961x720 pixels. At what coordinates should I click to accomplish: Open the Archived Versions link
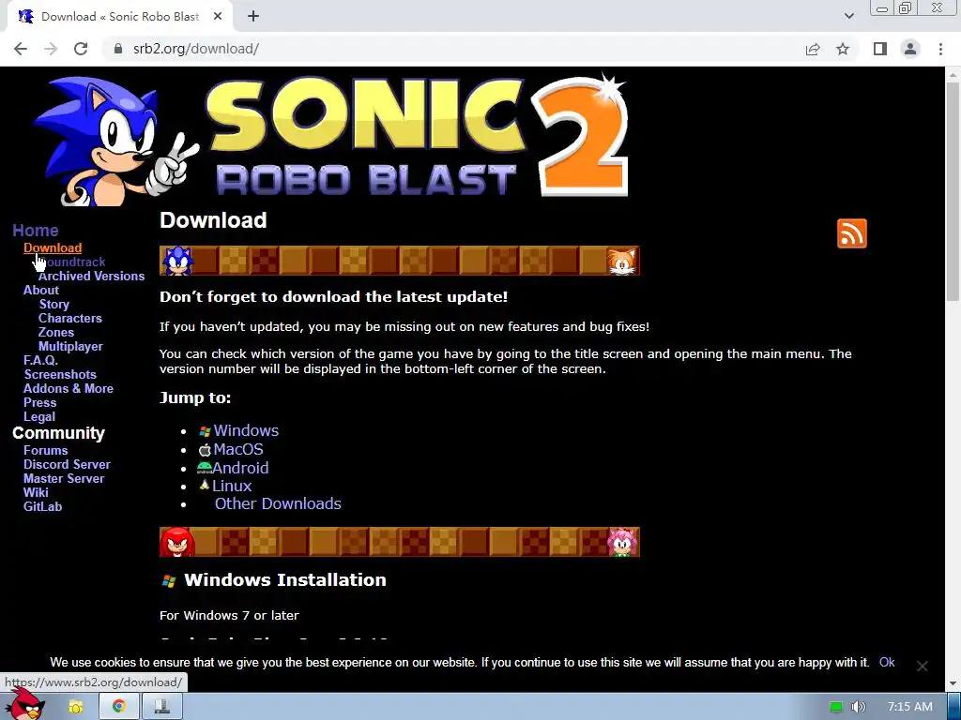point(91,277)
